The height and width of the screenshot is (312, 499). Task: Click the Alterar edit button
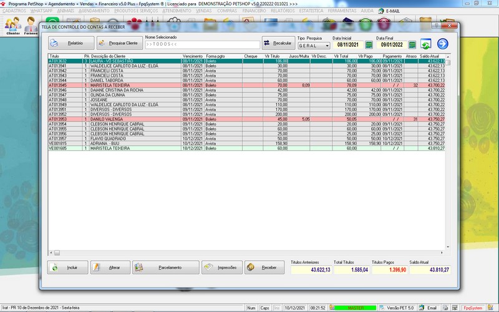pyautogui.click(x=109, y=267)
